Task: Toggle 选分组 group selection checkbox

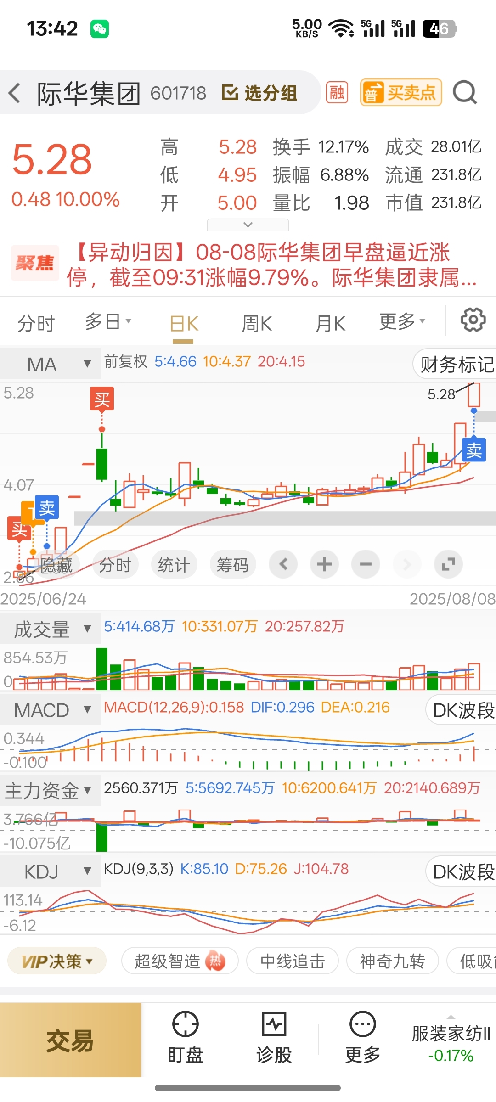Action: [x=259, y=93]
